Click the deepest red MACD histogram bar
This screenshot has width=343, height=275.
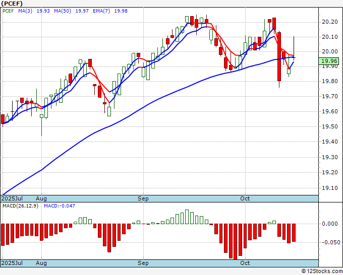(236, 241)
